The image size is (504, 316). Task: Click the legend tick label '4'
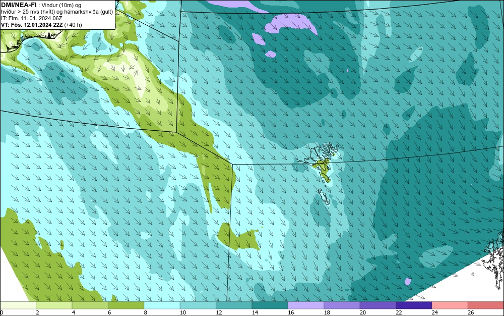(74, 312)
